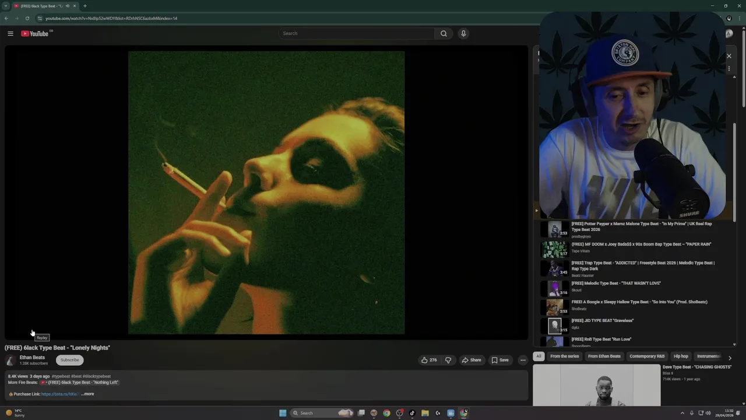Go back with the browser arrow
This screenshot has width=746, height=420.
coord(6,18)
